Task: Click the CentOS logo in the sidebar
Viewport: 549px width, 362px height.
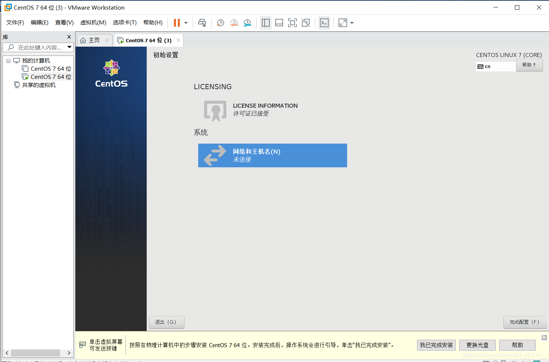Action: (x=111, y=74)
